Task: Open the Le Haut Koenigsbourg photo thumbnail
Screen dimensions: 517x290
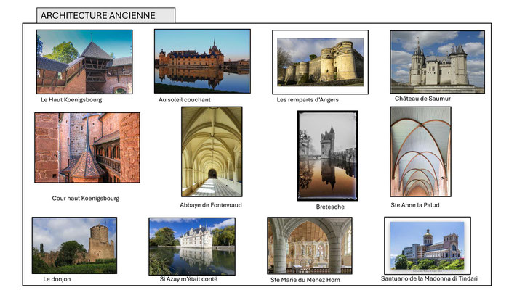Action: 84,62
